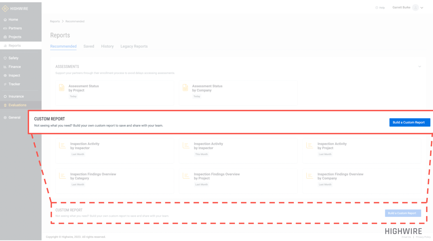Open Assessment Status by Project report card
433x241 pixels.
114,93
